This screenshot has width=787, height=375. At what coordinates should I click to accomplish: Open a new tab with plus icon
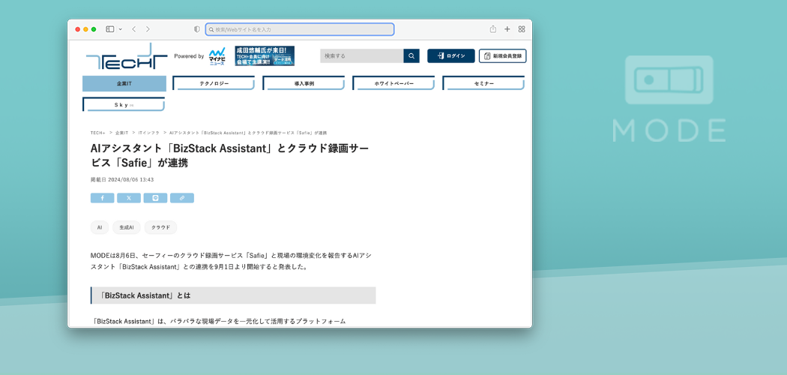[x=507, y=29]
